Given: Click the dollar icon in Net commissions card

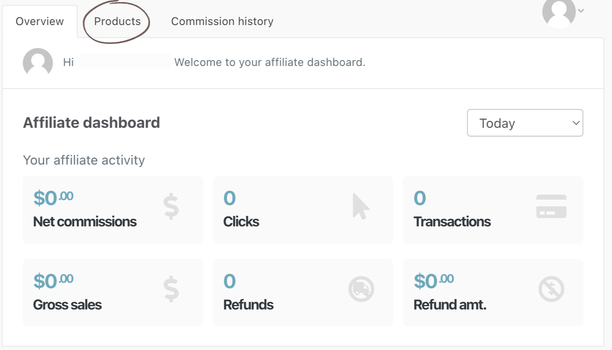Looking at the screenshot, I should [171, 206].
